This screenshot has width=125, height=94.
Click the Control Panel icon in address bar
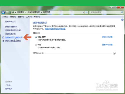(x=13, y=12)
